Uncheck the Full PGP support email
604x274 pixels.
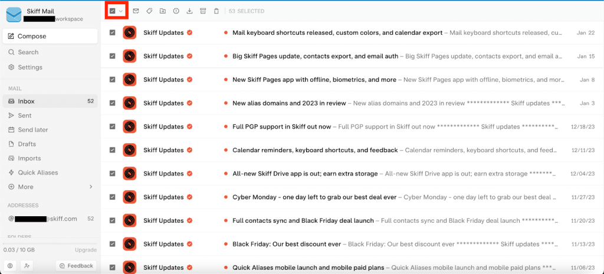point(112,127)
